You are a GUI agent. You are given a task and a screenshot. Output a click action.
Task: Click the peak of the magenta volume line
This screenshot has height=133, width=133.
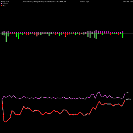tap(99, 92)
